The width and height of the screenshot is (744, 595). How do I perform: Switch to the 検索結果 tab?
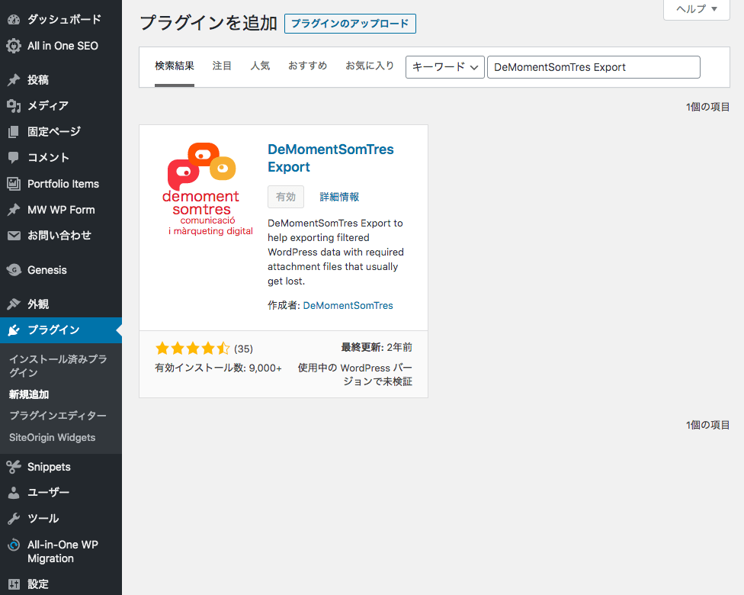[x=175, y=66]
